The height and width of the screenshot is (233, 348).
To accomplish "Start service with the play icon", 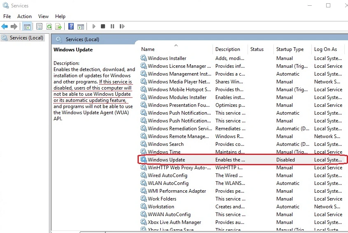I will click(x=93, y=26).
